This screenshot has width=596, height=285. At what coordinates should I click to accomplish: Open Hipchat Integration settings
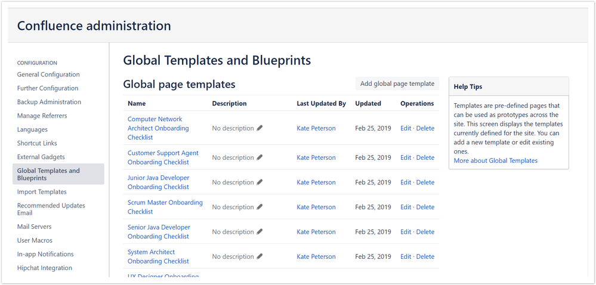(45, 268)
